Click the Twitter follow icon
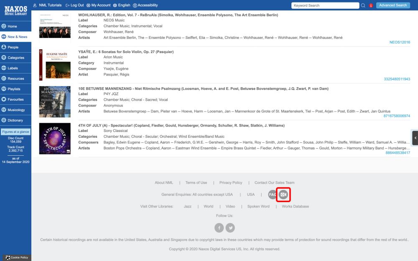This screenshot has width=418, height=261. click(x=230, y=228)
